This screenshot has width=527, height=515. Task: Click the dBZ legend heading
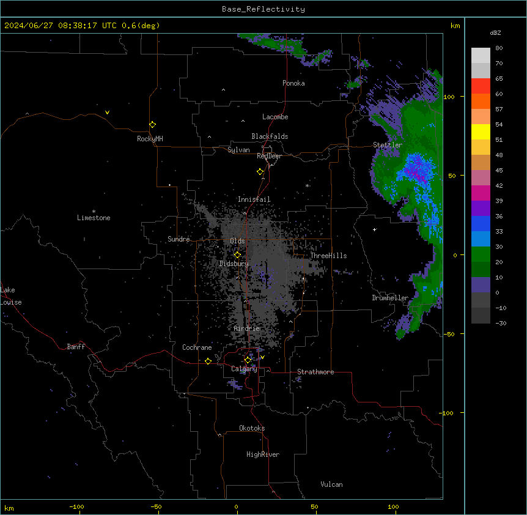coord(495,33)
